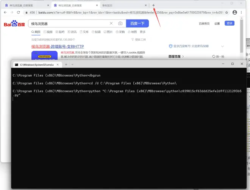Open a new browser tab with plus

coord(153,5)
